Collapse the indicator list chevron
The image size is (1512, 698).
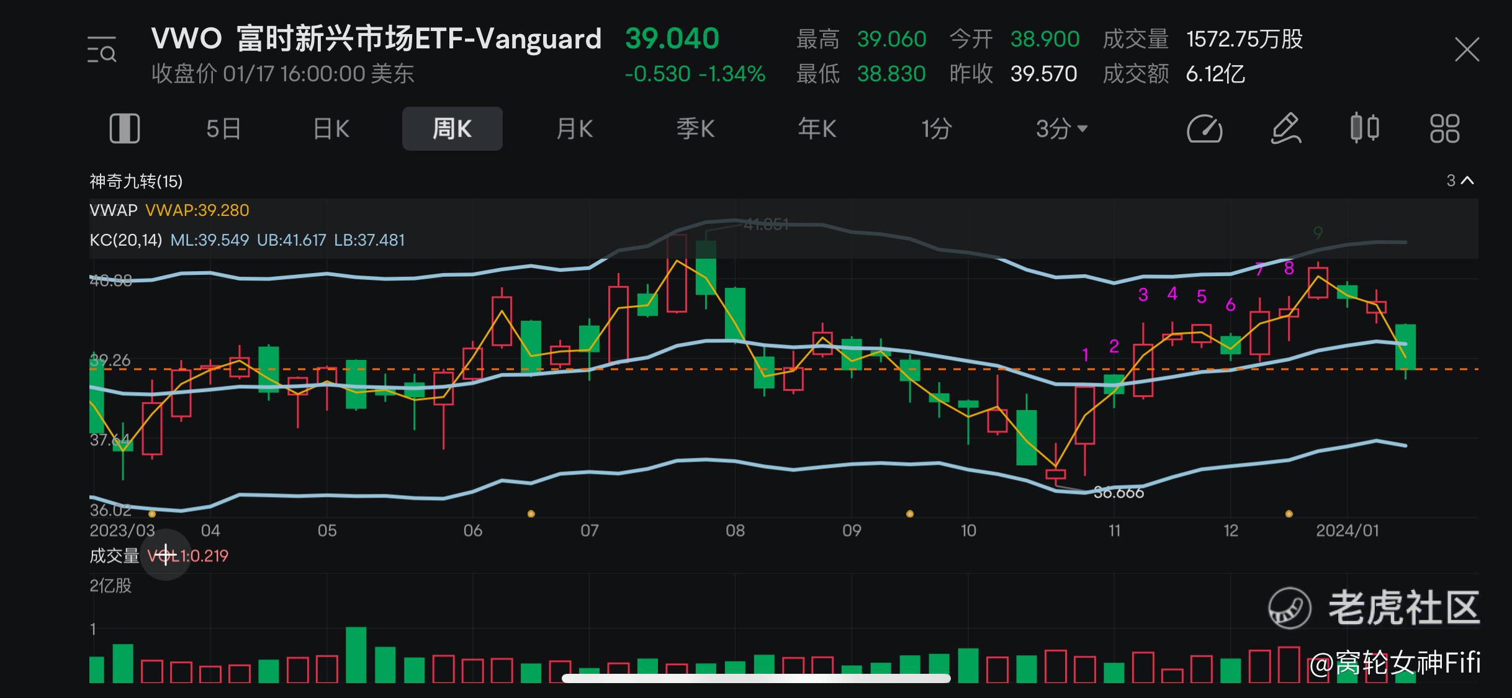1467,181
